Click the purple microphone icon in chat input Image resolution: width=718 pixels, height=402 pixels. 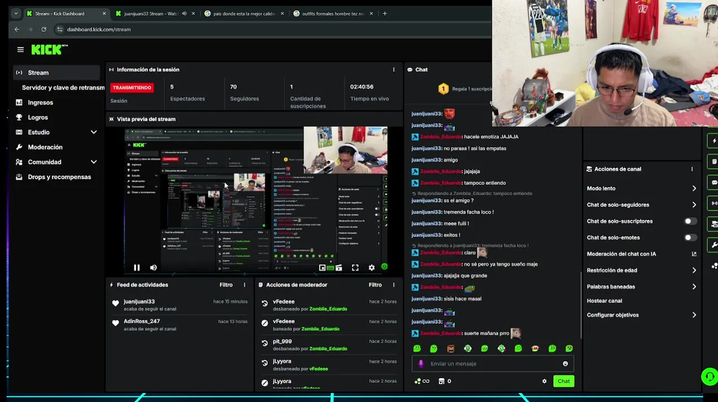point(421,363)
